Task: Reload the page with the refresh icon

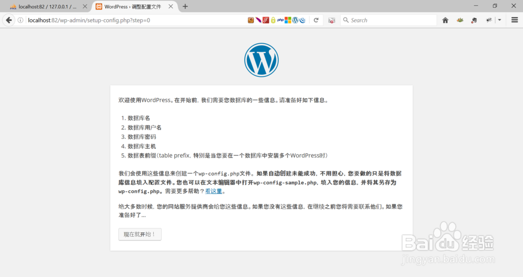Action: click(316, 20)
